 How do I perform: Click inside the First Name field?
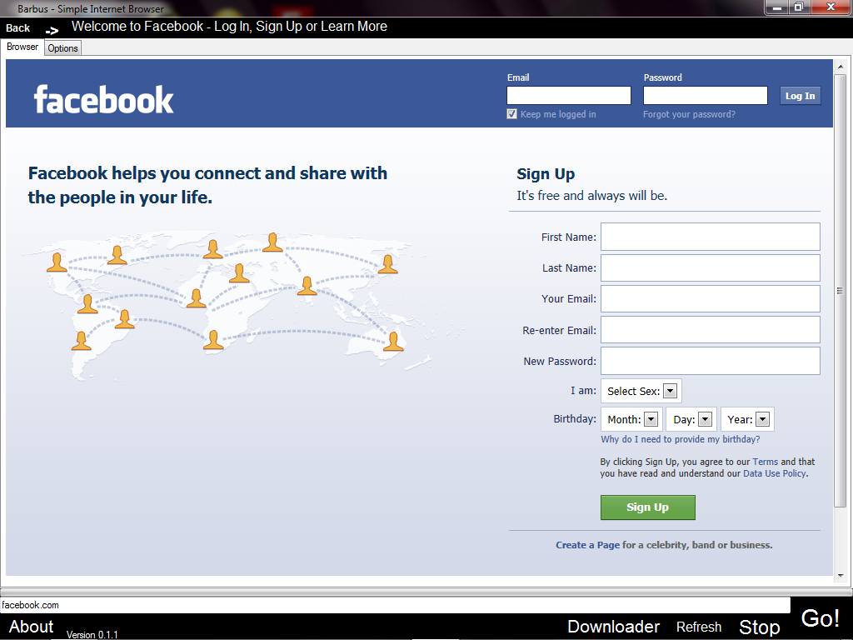point(710,237)
